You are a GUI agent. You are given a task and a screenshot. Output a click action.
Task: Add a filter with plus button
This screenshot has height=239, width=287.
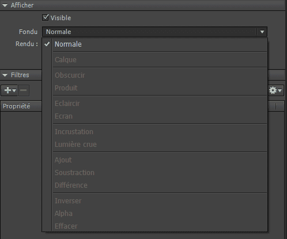coord(10,90)
